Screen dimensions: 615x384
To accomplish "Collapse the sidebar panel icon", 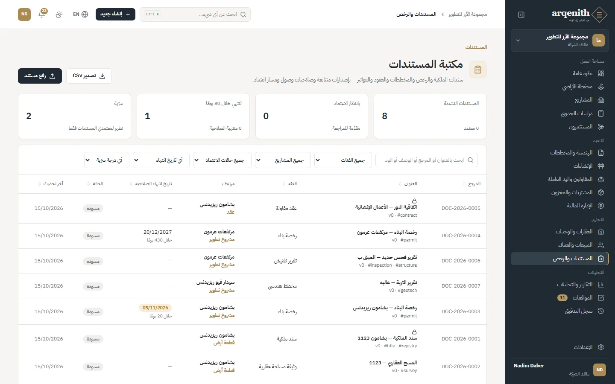I will point(521,15).
